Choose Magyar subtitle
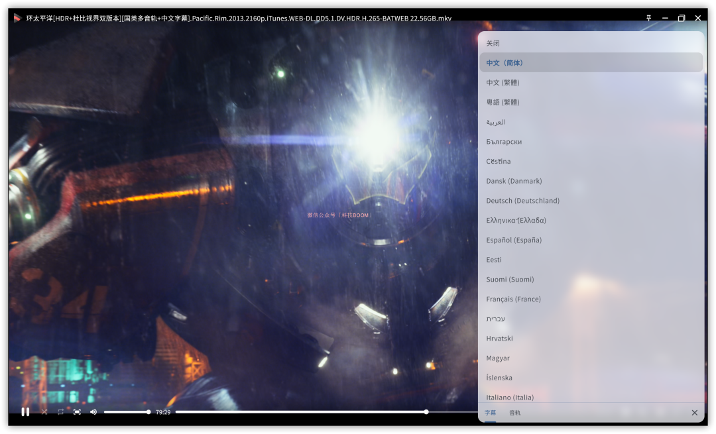The image size is (716, 434). coord(591,358)
